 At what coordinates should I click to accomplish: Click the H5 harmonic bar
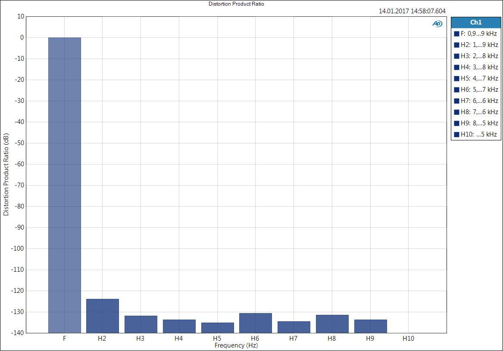click(218, 328)
